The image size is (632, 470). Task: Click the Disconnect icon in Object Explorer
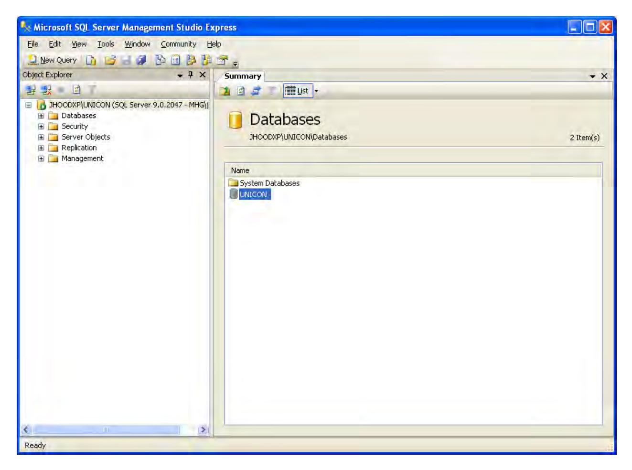(46, 89)
